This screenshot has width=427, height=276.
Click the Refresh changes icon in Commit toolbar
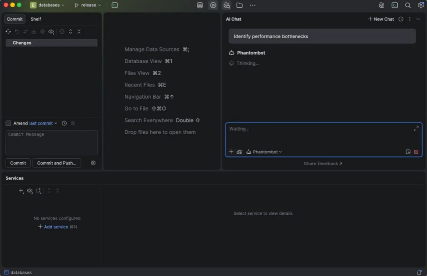8,32
